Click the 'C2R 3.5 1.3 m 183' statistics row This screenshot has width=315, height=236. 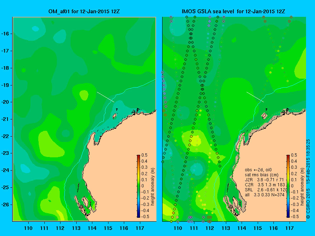[x=265, y=185]
